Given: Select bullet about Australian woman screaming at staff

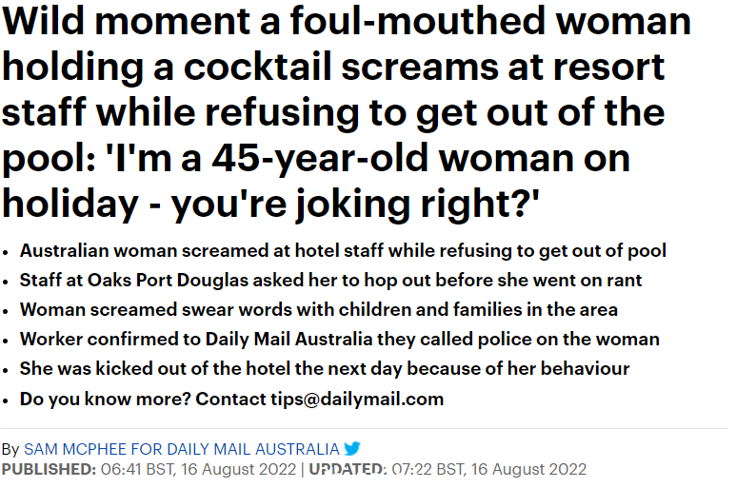Looking at the screenshot, I should [x=343, y=251].
